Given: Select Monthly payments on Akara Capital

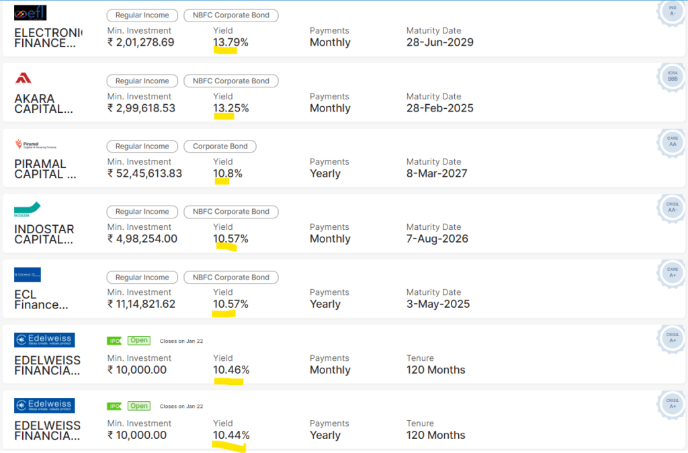Looking at the screenshot, I should (330, 108).
